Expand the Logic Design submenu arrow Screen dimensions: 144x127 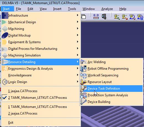pyautogui.click(x=78, y=82)
